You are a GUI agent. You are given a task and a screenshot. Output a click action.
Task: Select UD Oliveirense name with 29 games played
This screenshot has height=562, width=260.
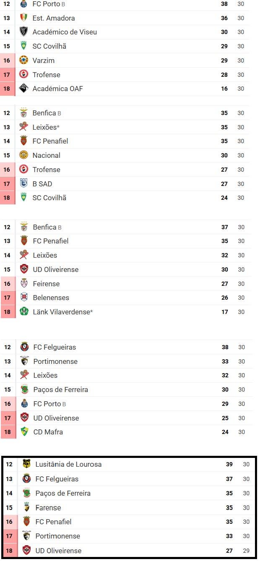[x=58, y=551]
